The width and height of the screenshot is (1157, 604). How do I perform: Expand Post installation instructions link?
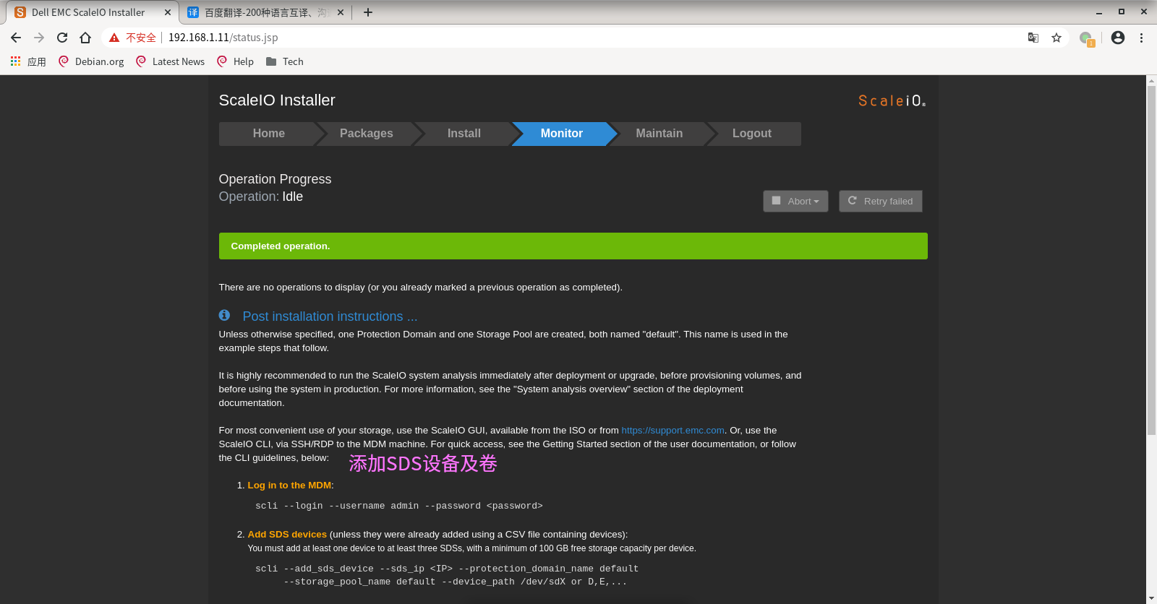coord(330,316)
